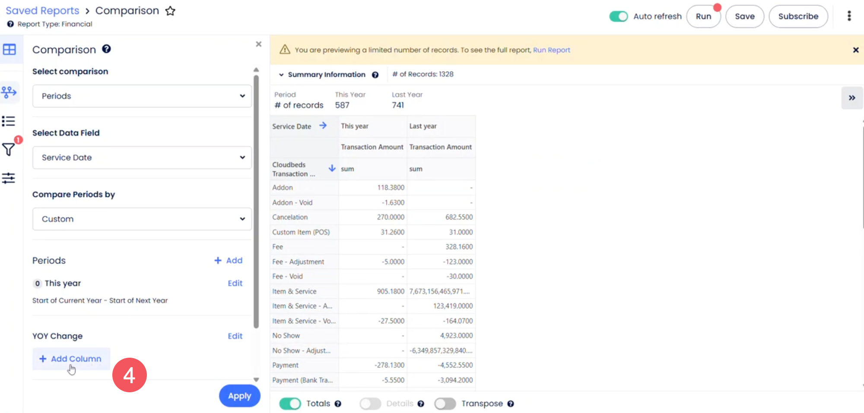
Task: Dismiss the limited records warning banner
Action: tap(855, 50)
